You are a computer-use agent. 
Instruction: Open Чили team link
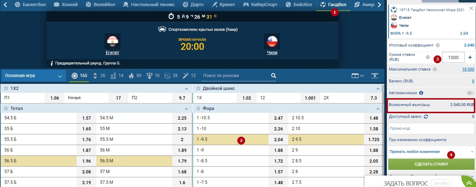point(272,53)
